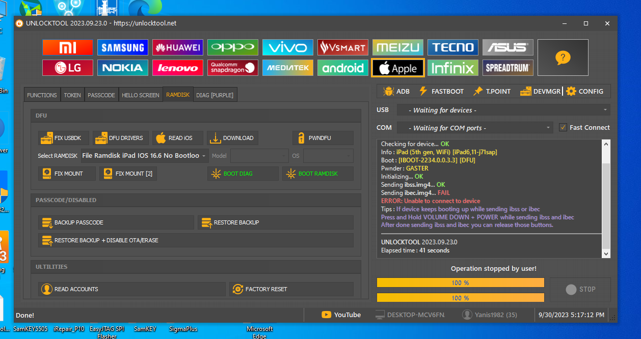Select the Infinix brand tile

453,68
